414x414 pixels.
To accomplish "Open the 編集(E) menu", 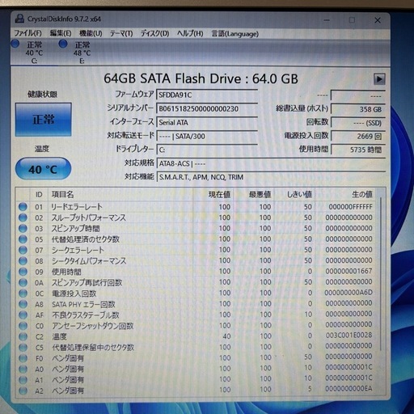I will [61, 34].
